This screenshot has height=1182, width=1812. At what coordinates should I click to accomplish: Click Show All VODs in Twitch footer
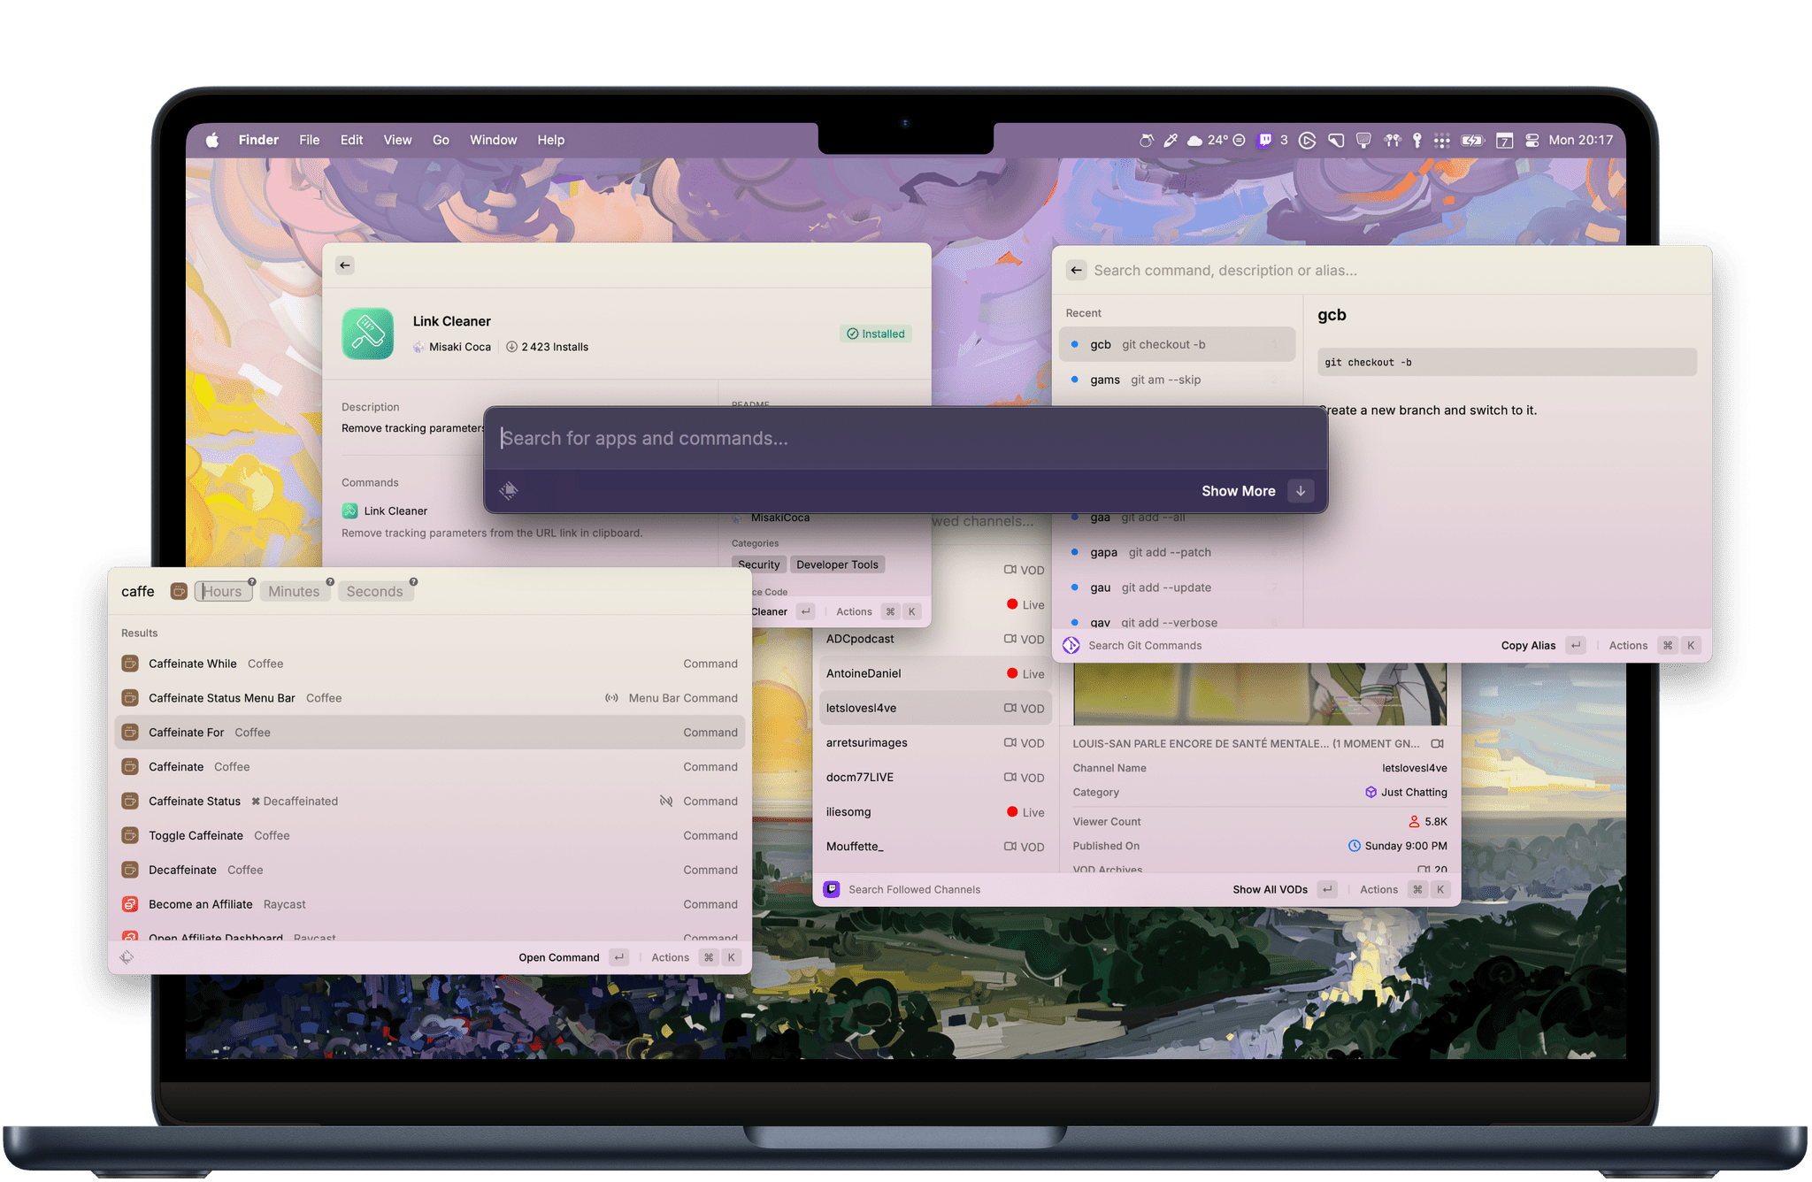(x=1270, y=889)
